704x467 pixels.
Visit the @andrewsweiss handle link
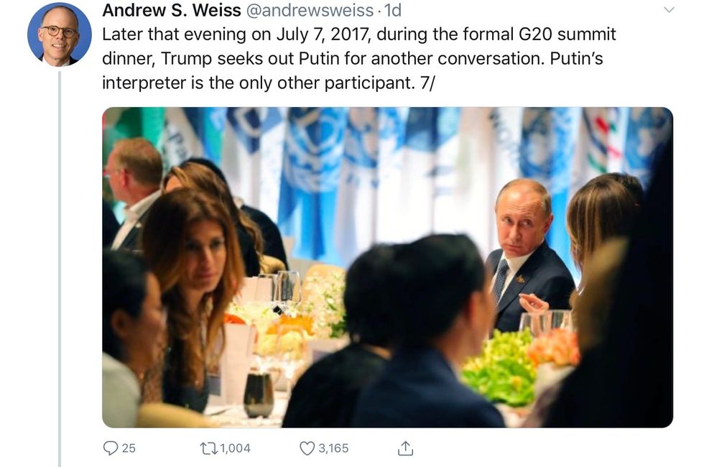(310, 11)
